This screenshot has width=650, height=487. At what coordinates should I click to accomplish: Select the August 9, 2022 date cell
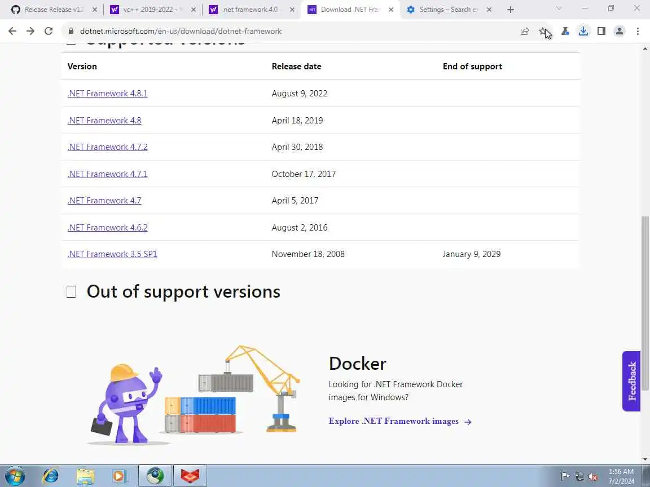pos(299,94)
